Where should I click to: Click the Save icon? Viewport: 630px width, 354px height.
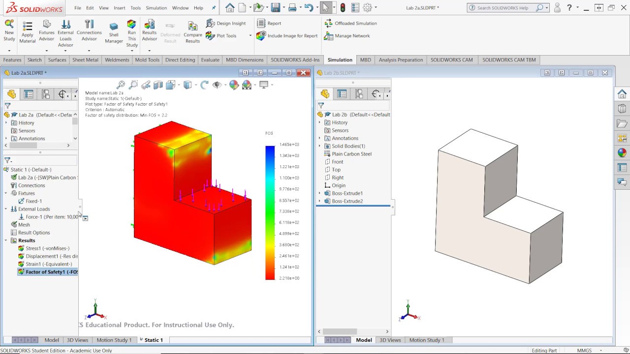point(275,7)
